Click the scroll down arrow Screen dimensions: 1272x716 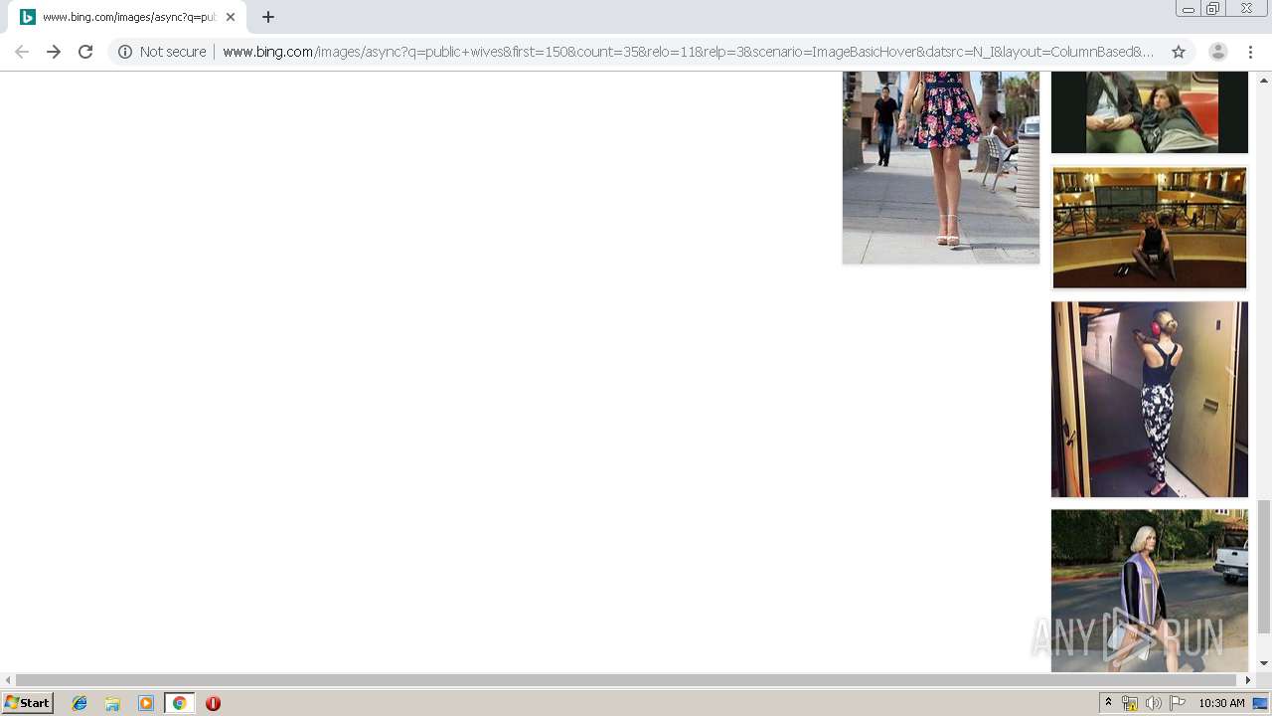pyautogui.click(x=1264, y=663)
